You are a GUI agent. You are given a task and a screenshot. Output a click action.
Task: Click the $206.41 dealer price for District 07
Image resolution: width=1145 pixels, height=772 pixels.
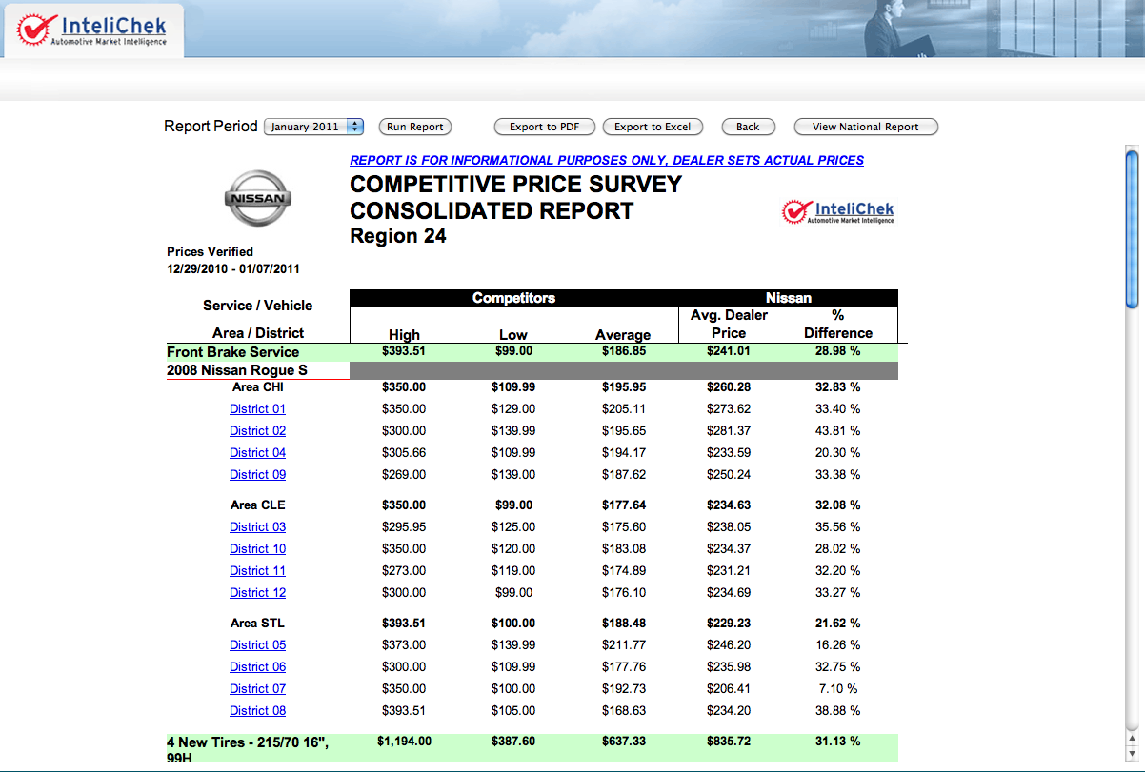tap(729, 689)
